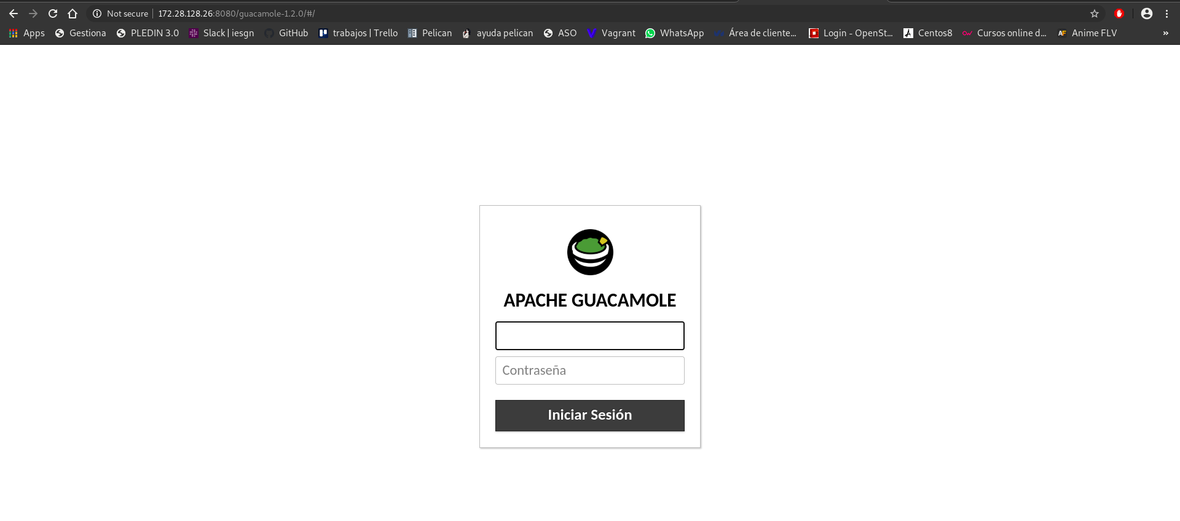
Task: Click the Contraseña password field
Action: (590, 370)
